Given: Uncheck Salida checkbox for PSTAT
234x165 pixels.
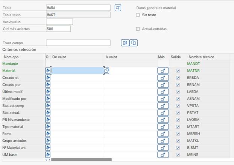Looking at the screenshot, I should point(178,112).
